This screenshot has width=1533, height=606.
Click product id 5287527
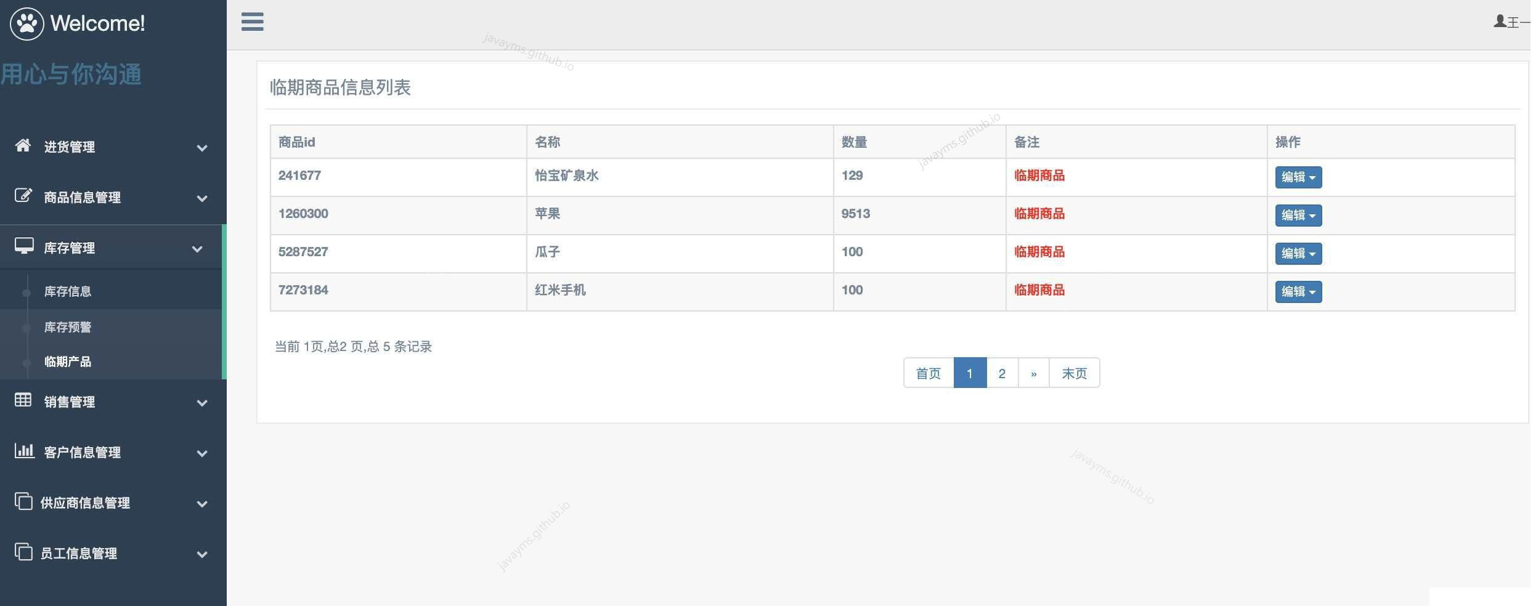click(x=303, y=252)
